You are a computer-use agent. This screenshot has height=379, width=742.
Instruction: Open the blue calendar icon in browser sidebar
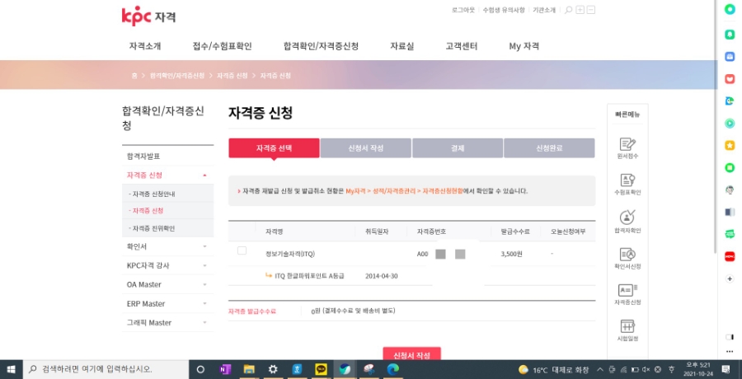click(730, 56)
